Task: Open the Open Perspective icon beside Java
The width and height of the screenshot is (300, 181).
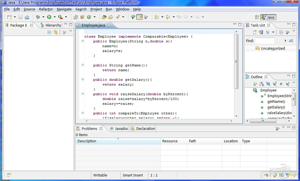Action: [x=257, y=17]
